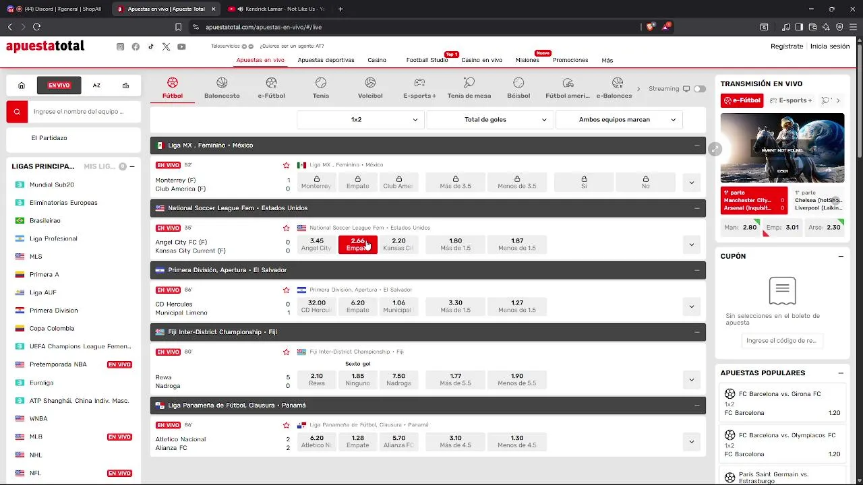Switch to the Kendrick Lamar YouTube browser tab

click(276, 9)
